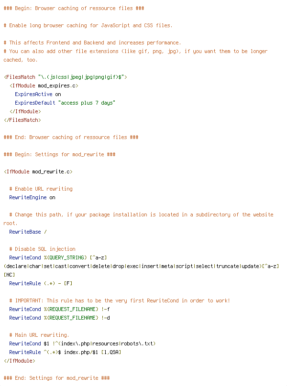Click the closing FilesMatch tag
Image resolution: width=287 pixels, height=386 pixels.
pos(22,120)
